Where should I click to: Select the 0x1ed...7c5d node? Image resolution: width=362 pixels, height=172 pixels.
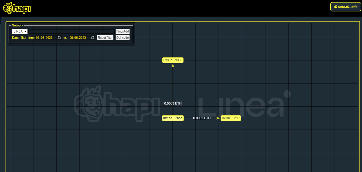pos(173,118)
